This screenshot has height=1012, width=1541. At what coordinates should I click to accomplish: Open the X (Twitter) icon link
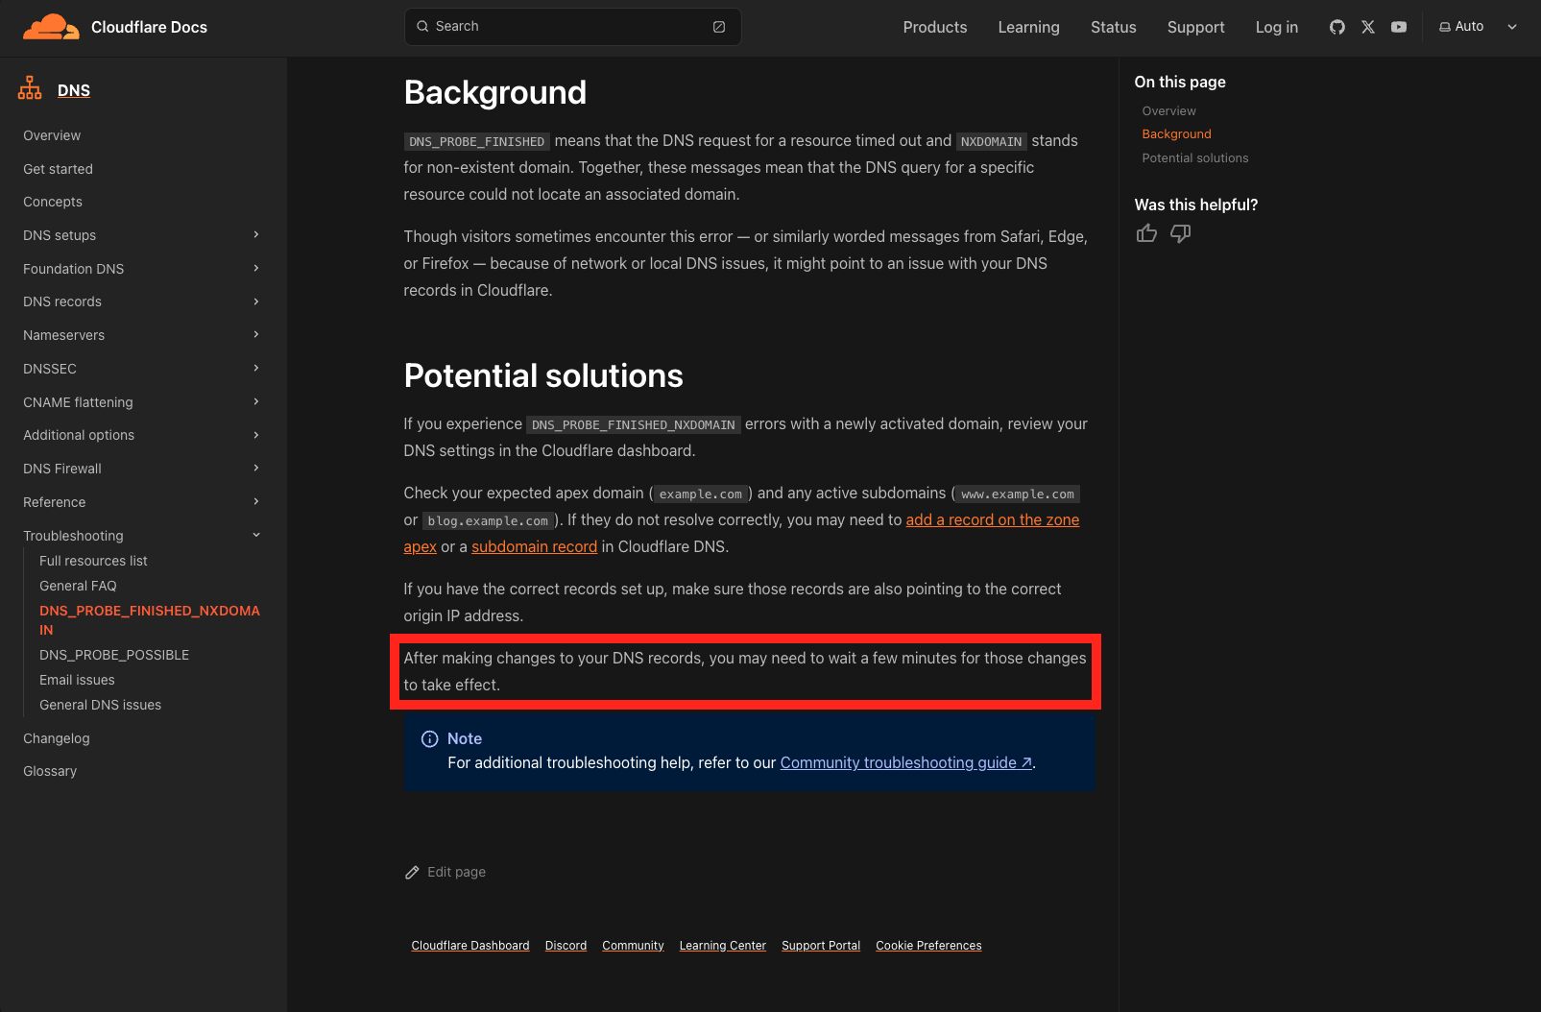pos(1368,27)
